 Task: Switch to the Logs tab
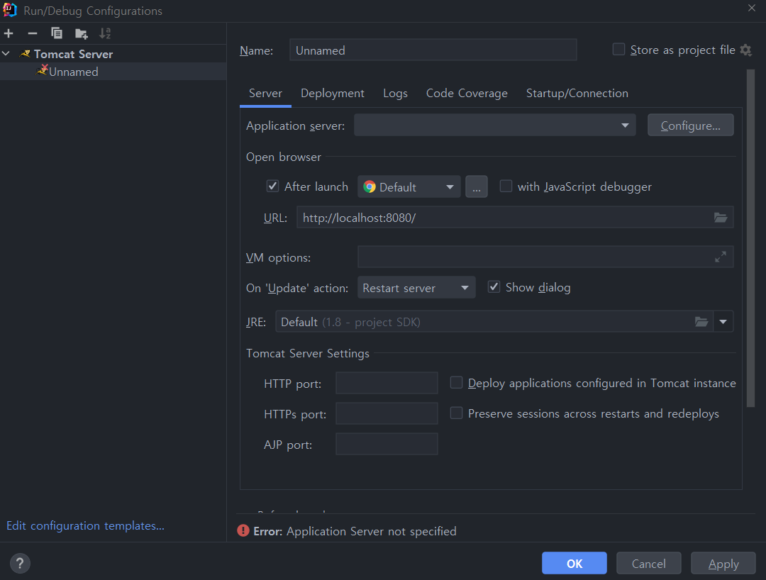pyautogui.click(x=395, y=94)
